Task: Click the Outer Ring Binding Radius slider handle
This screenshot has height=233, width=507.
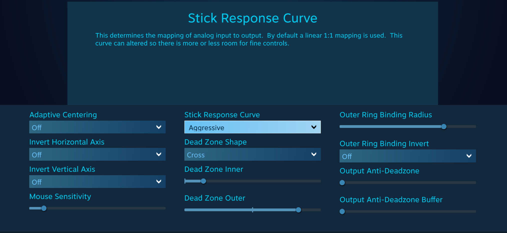Action: click(444, 127)
